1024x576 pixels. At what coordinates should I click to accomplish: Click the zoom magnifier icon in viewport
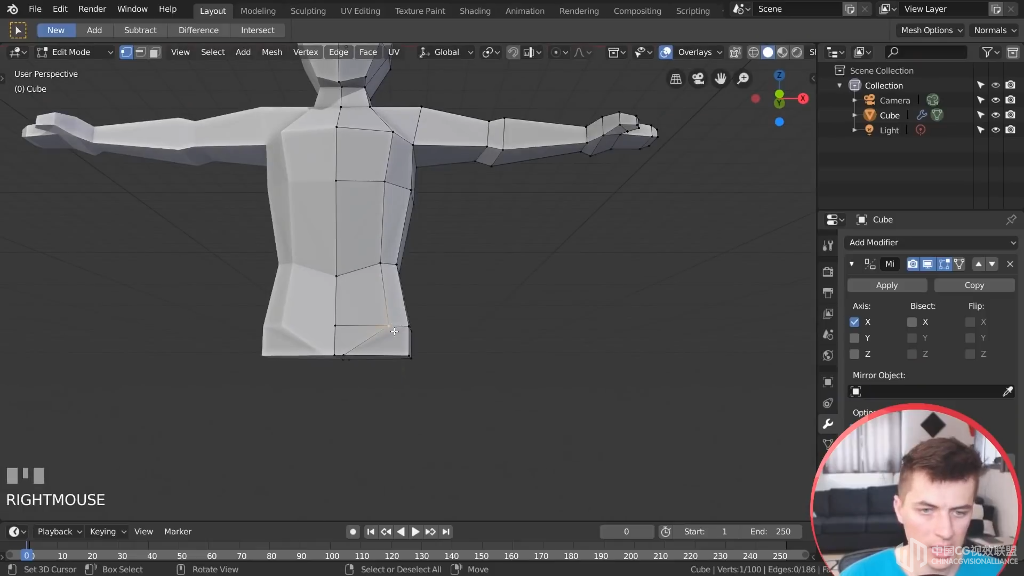pyautogui.click(x=743, y=79)
